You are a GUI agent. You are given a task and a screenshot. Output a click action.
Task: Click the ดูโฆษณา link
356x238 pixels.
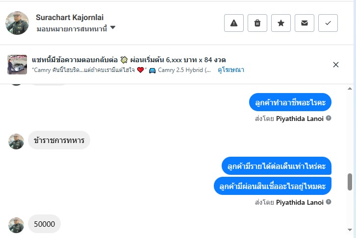(x=231, y=70)
